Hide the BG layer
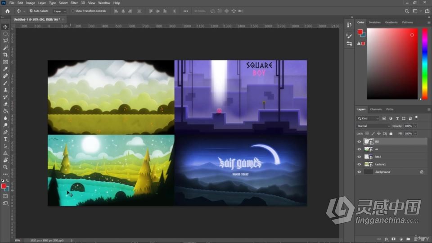432x243 pixels. pos(359,142)
